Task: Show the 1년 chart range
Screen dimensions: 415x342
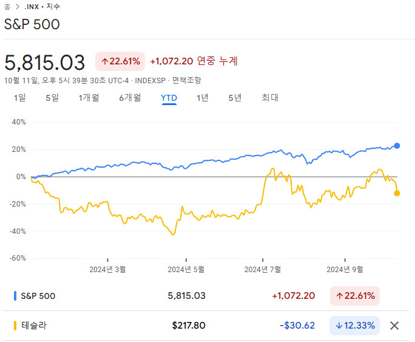Action: [203, 97]
